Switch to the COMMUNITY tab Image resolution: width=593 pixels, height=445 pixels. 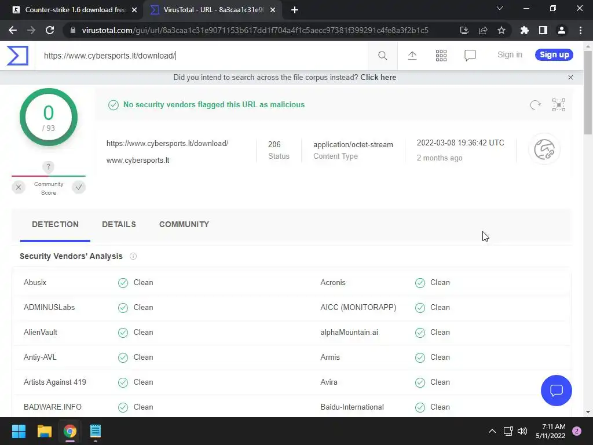tap(184, 224)
